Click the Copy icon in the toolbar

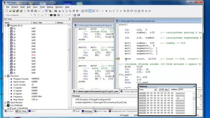coord(29,11)
